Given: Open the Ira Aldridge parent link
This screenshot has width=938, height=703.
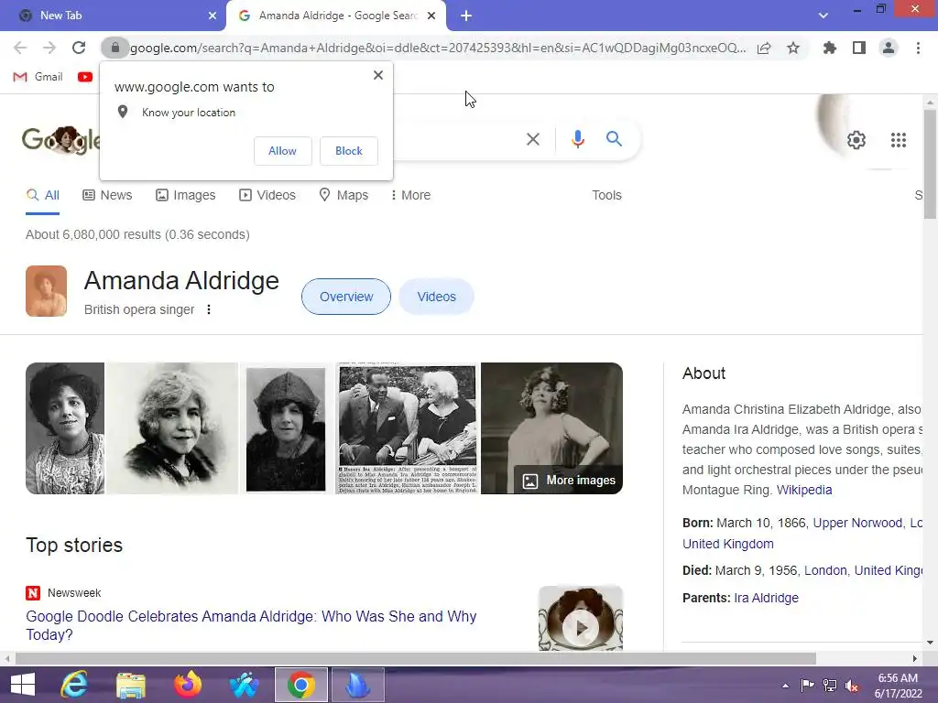Looking at the screenshot, I should coord(767,598).
